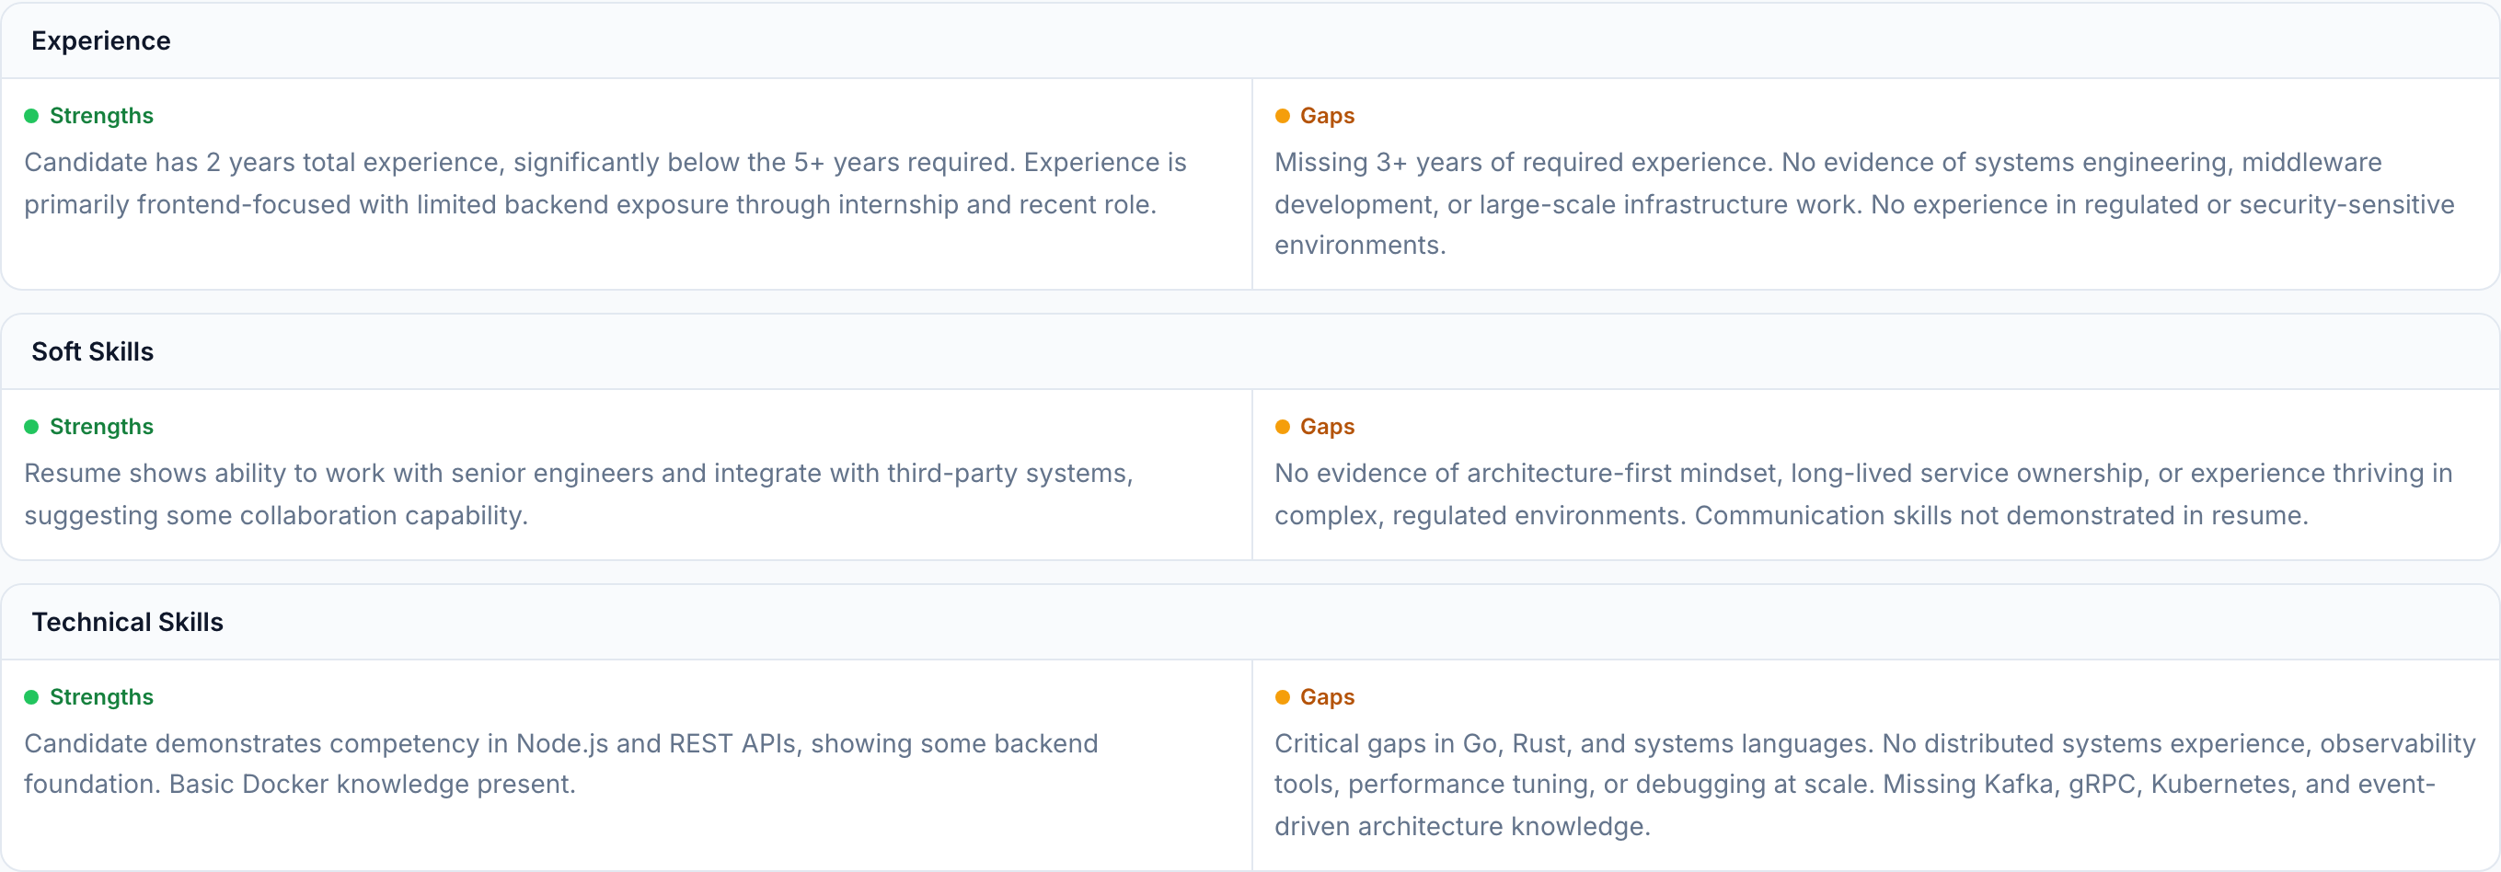This screenshot has height=872, width=2501.
Task: Click the orange Gaps dot under Soft Skills
Action: coord(1282,426)
